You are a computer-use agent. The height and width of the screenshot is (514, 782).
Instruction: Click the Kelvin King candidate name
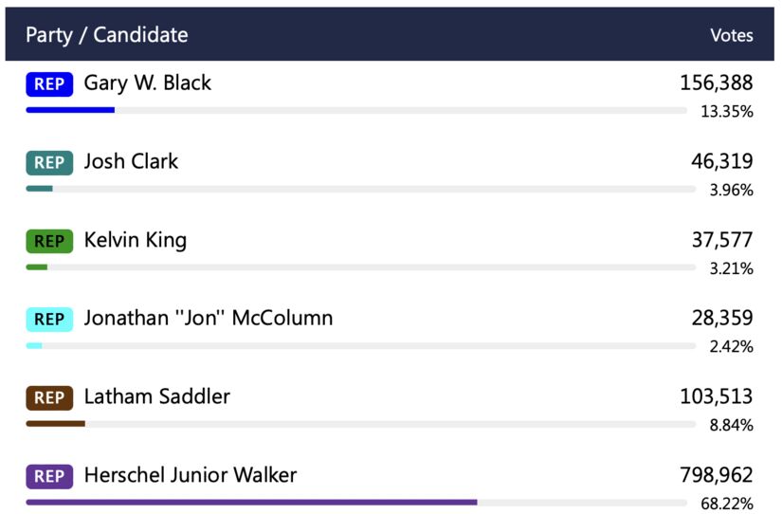(x=136, y=241)
